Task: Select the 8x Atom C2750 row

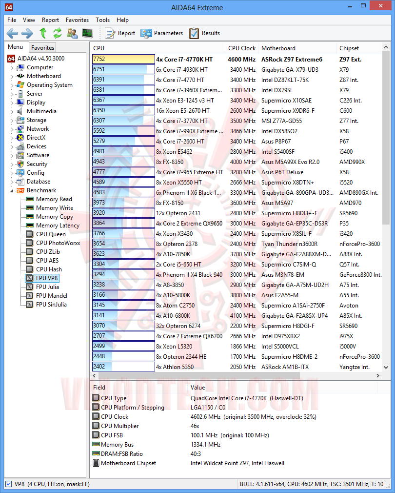Action: (x=237, y=305)
